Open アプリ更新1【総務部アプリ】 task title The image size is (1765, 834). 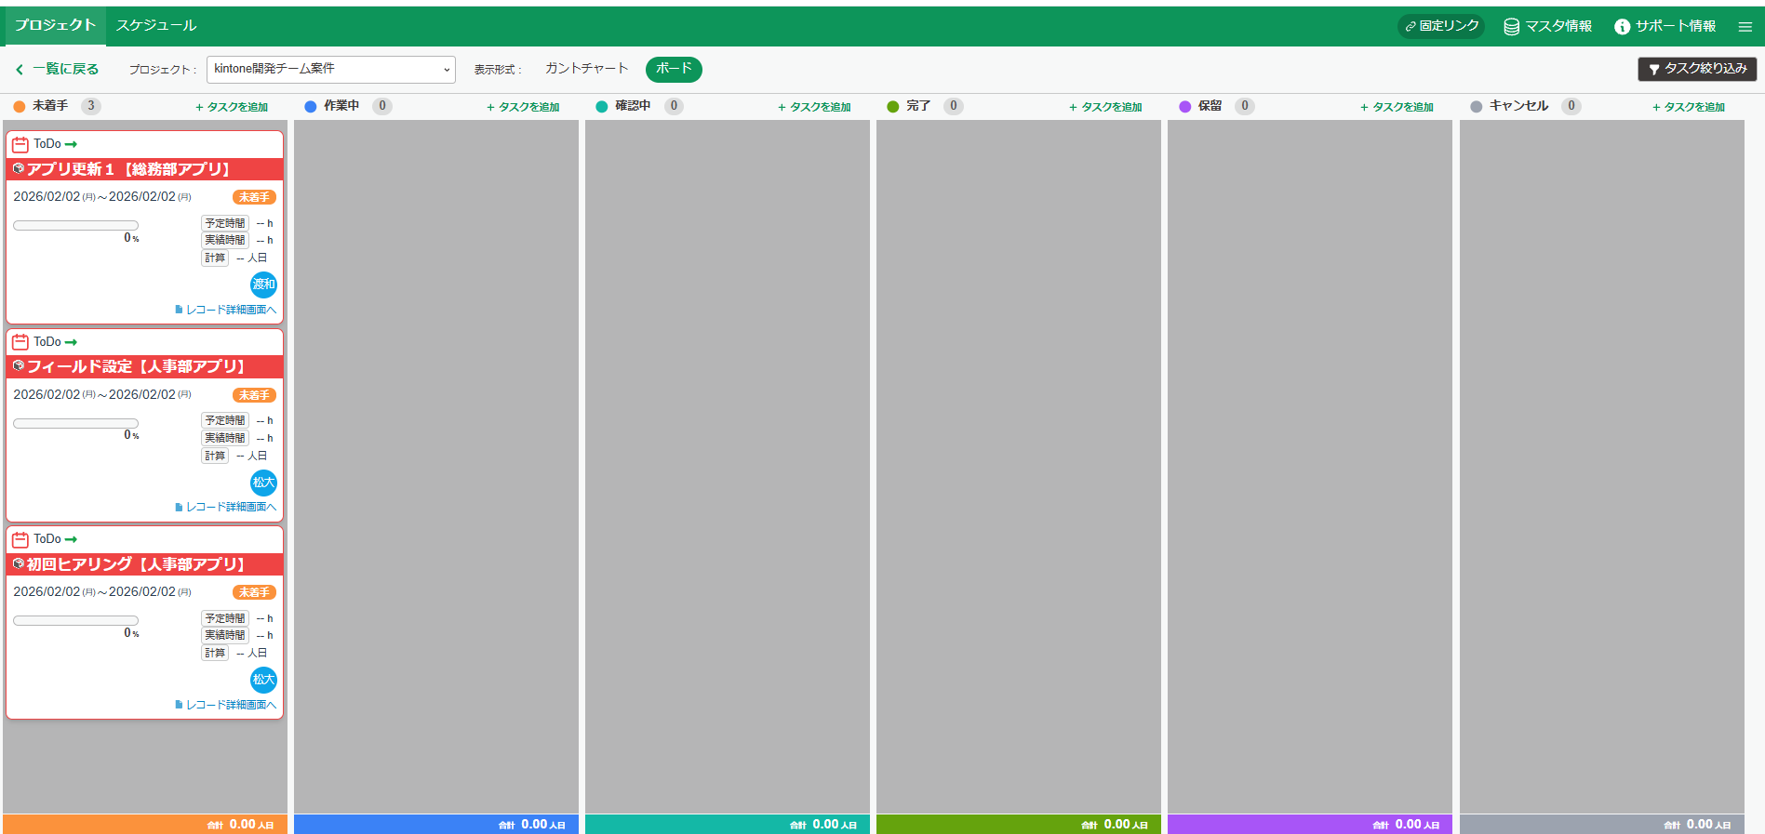click(x=128, y=169)
